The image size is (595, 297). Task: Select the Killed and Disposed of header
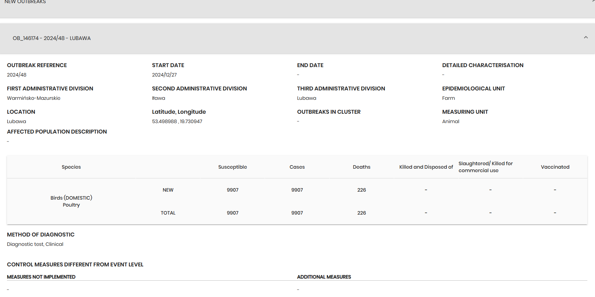426,167
